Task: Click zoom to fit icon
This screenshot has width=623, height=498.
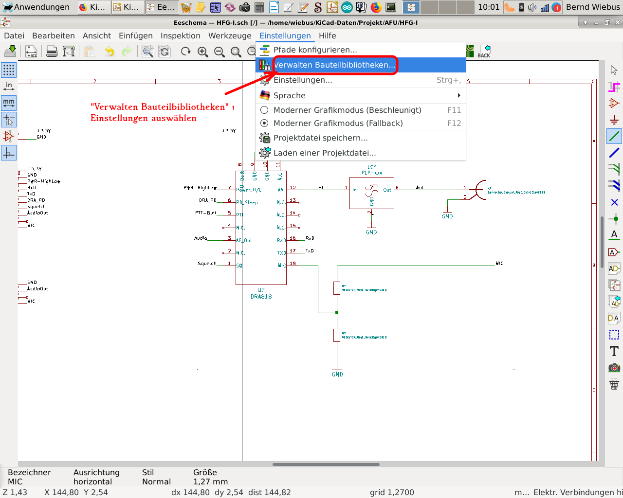Action: click(x=236, y=52)
